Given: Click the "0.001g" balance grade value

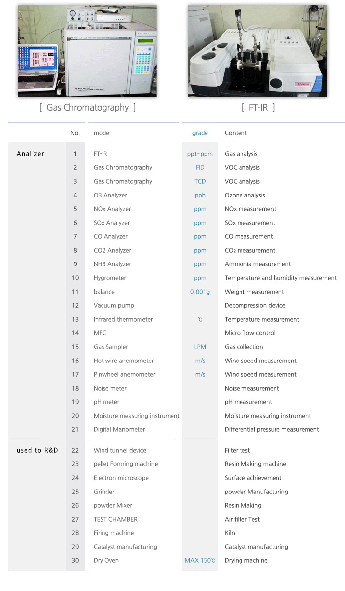Looking at the screenshot, I should (200, 292).
